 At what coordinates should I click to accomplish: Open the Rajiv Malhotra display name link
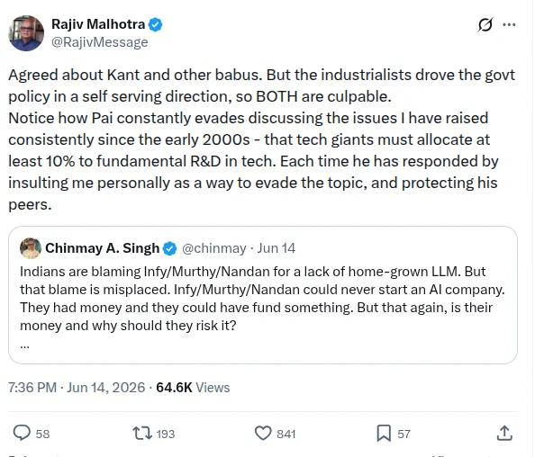(98, 24)
